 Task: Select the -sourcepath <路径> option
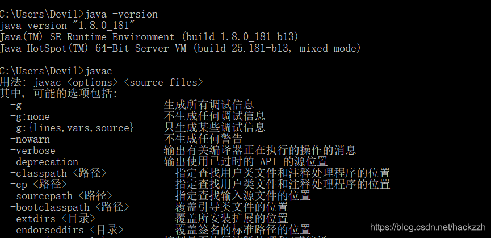coord(61,196)
